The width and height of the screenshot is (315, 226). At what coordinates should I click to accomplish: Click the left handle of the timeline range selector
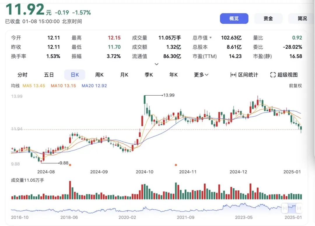tap(284, 208)
